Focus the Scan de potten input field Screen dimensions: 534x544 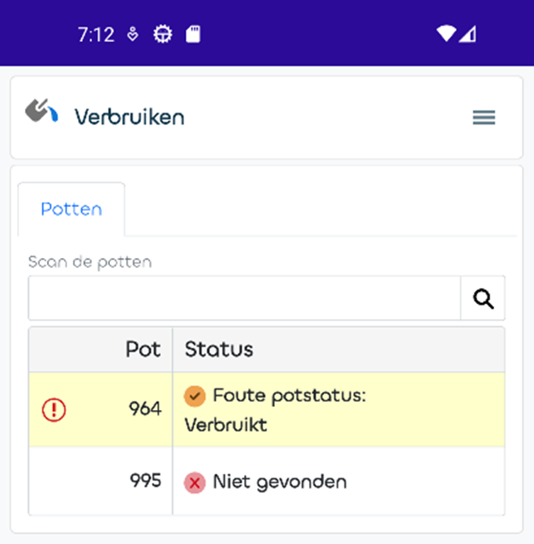click(x=245, y=299)
